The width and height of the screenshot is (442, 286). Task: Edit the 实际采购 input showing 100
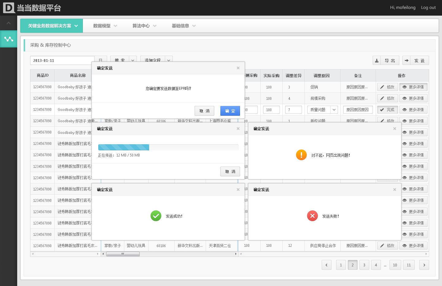click(271, 110)
